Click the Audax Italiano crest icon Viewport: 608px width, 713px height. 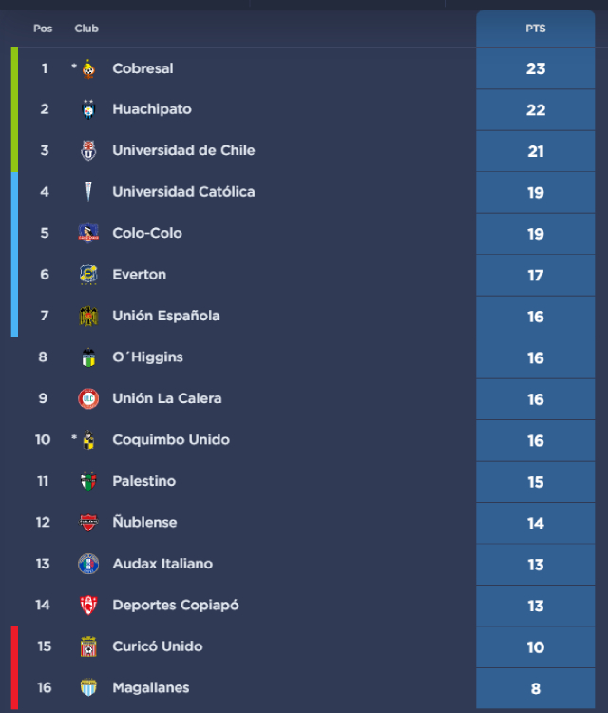[x=88, y=564]
